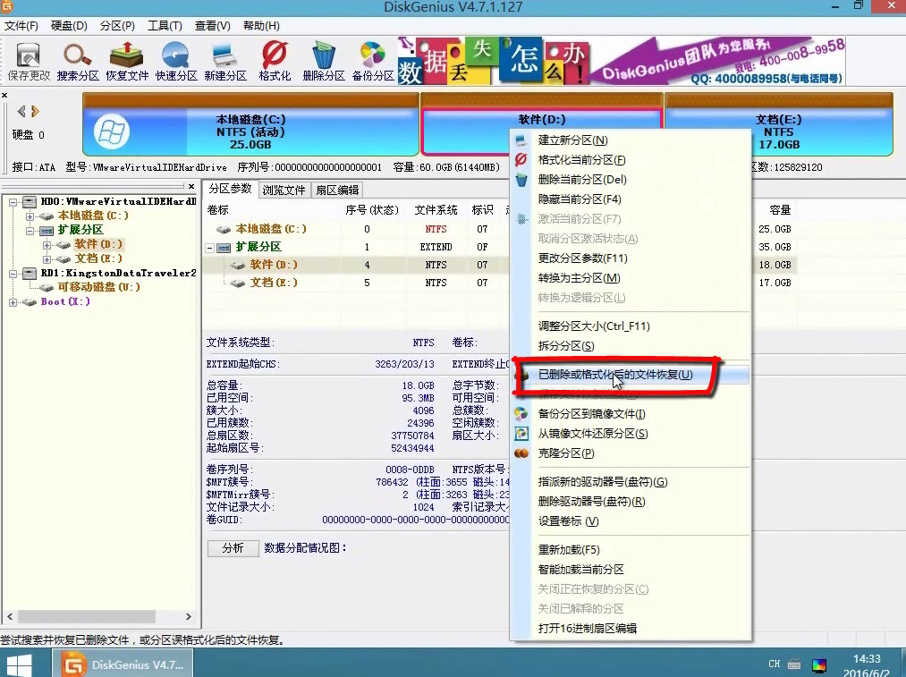
Task: Expand the 文档(E:) tree node
Action: click(x=47, y=259)
